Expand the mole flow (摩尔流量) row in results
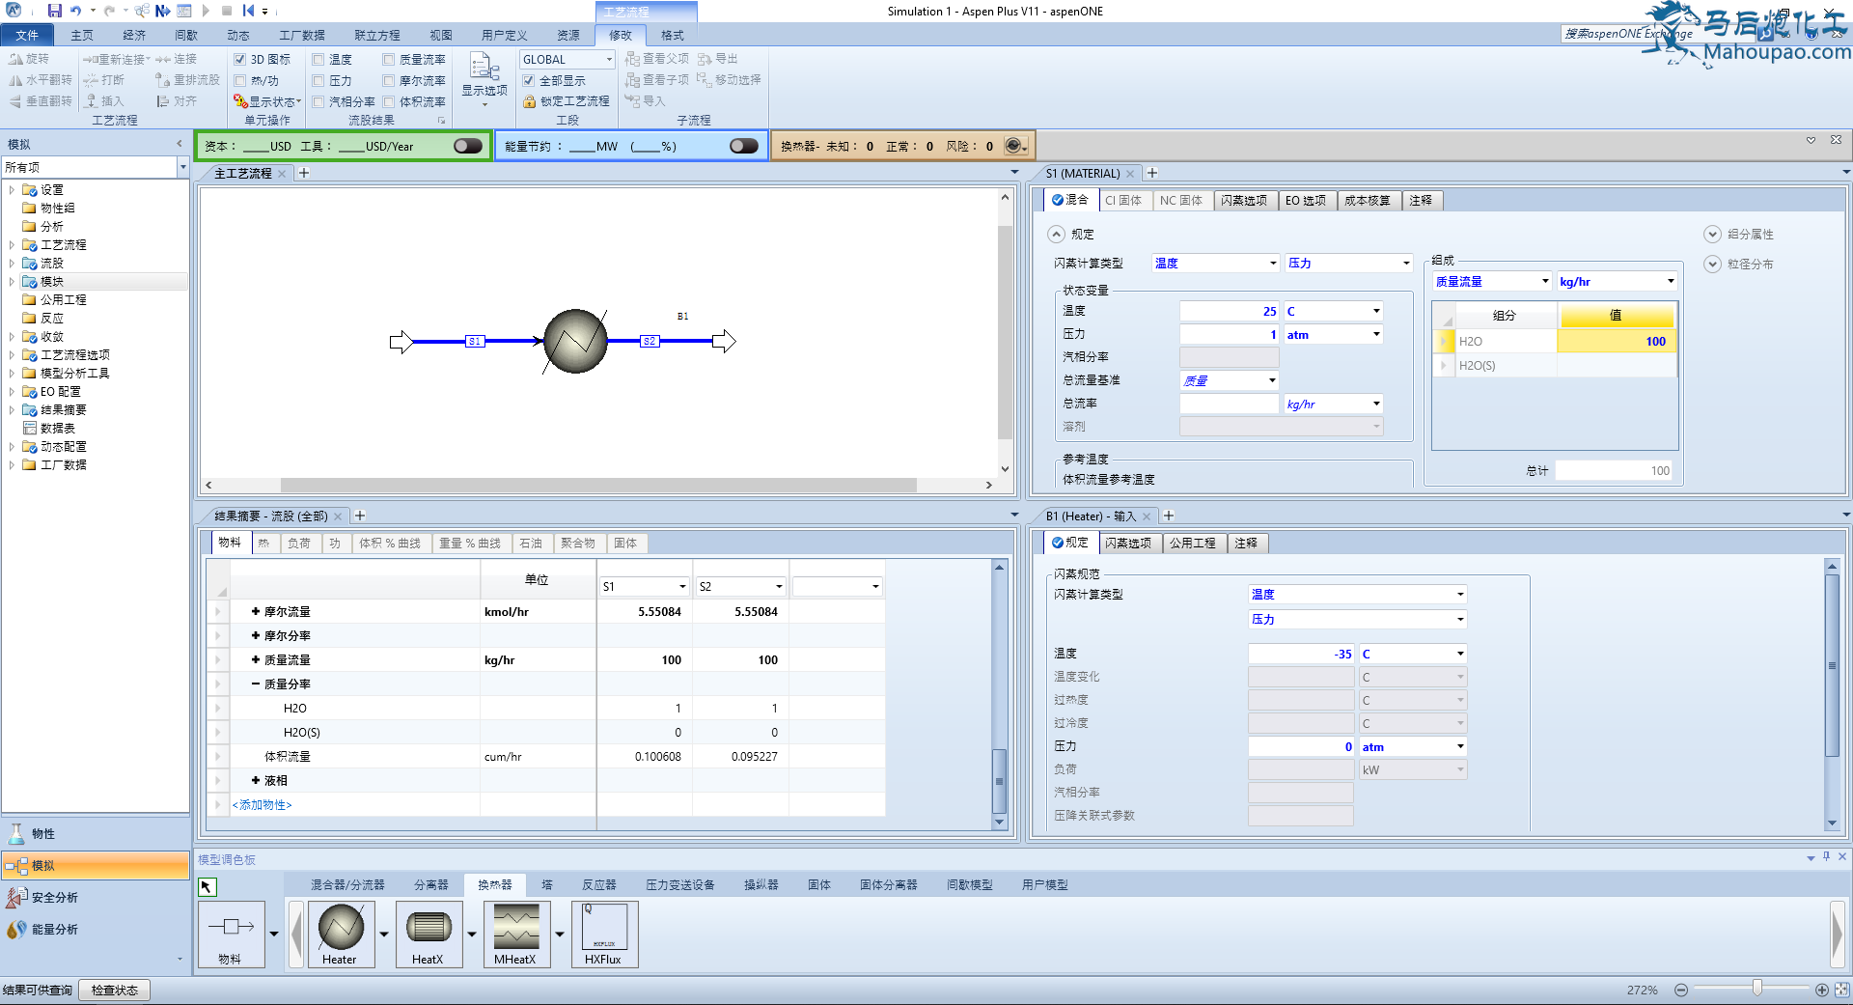This screenshot has height=1005, width=1853. (x=256, y=611)
